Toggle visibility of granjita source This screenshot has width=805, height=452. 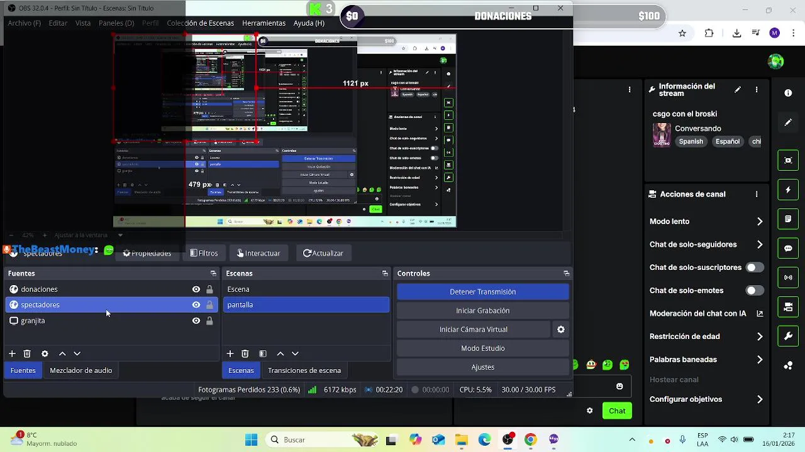tap(196, 321)
